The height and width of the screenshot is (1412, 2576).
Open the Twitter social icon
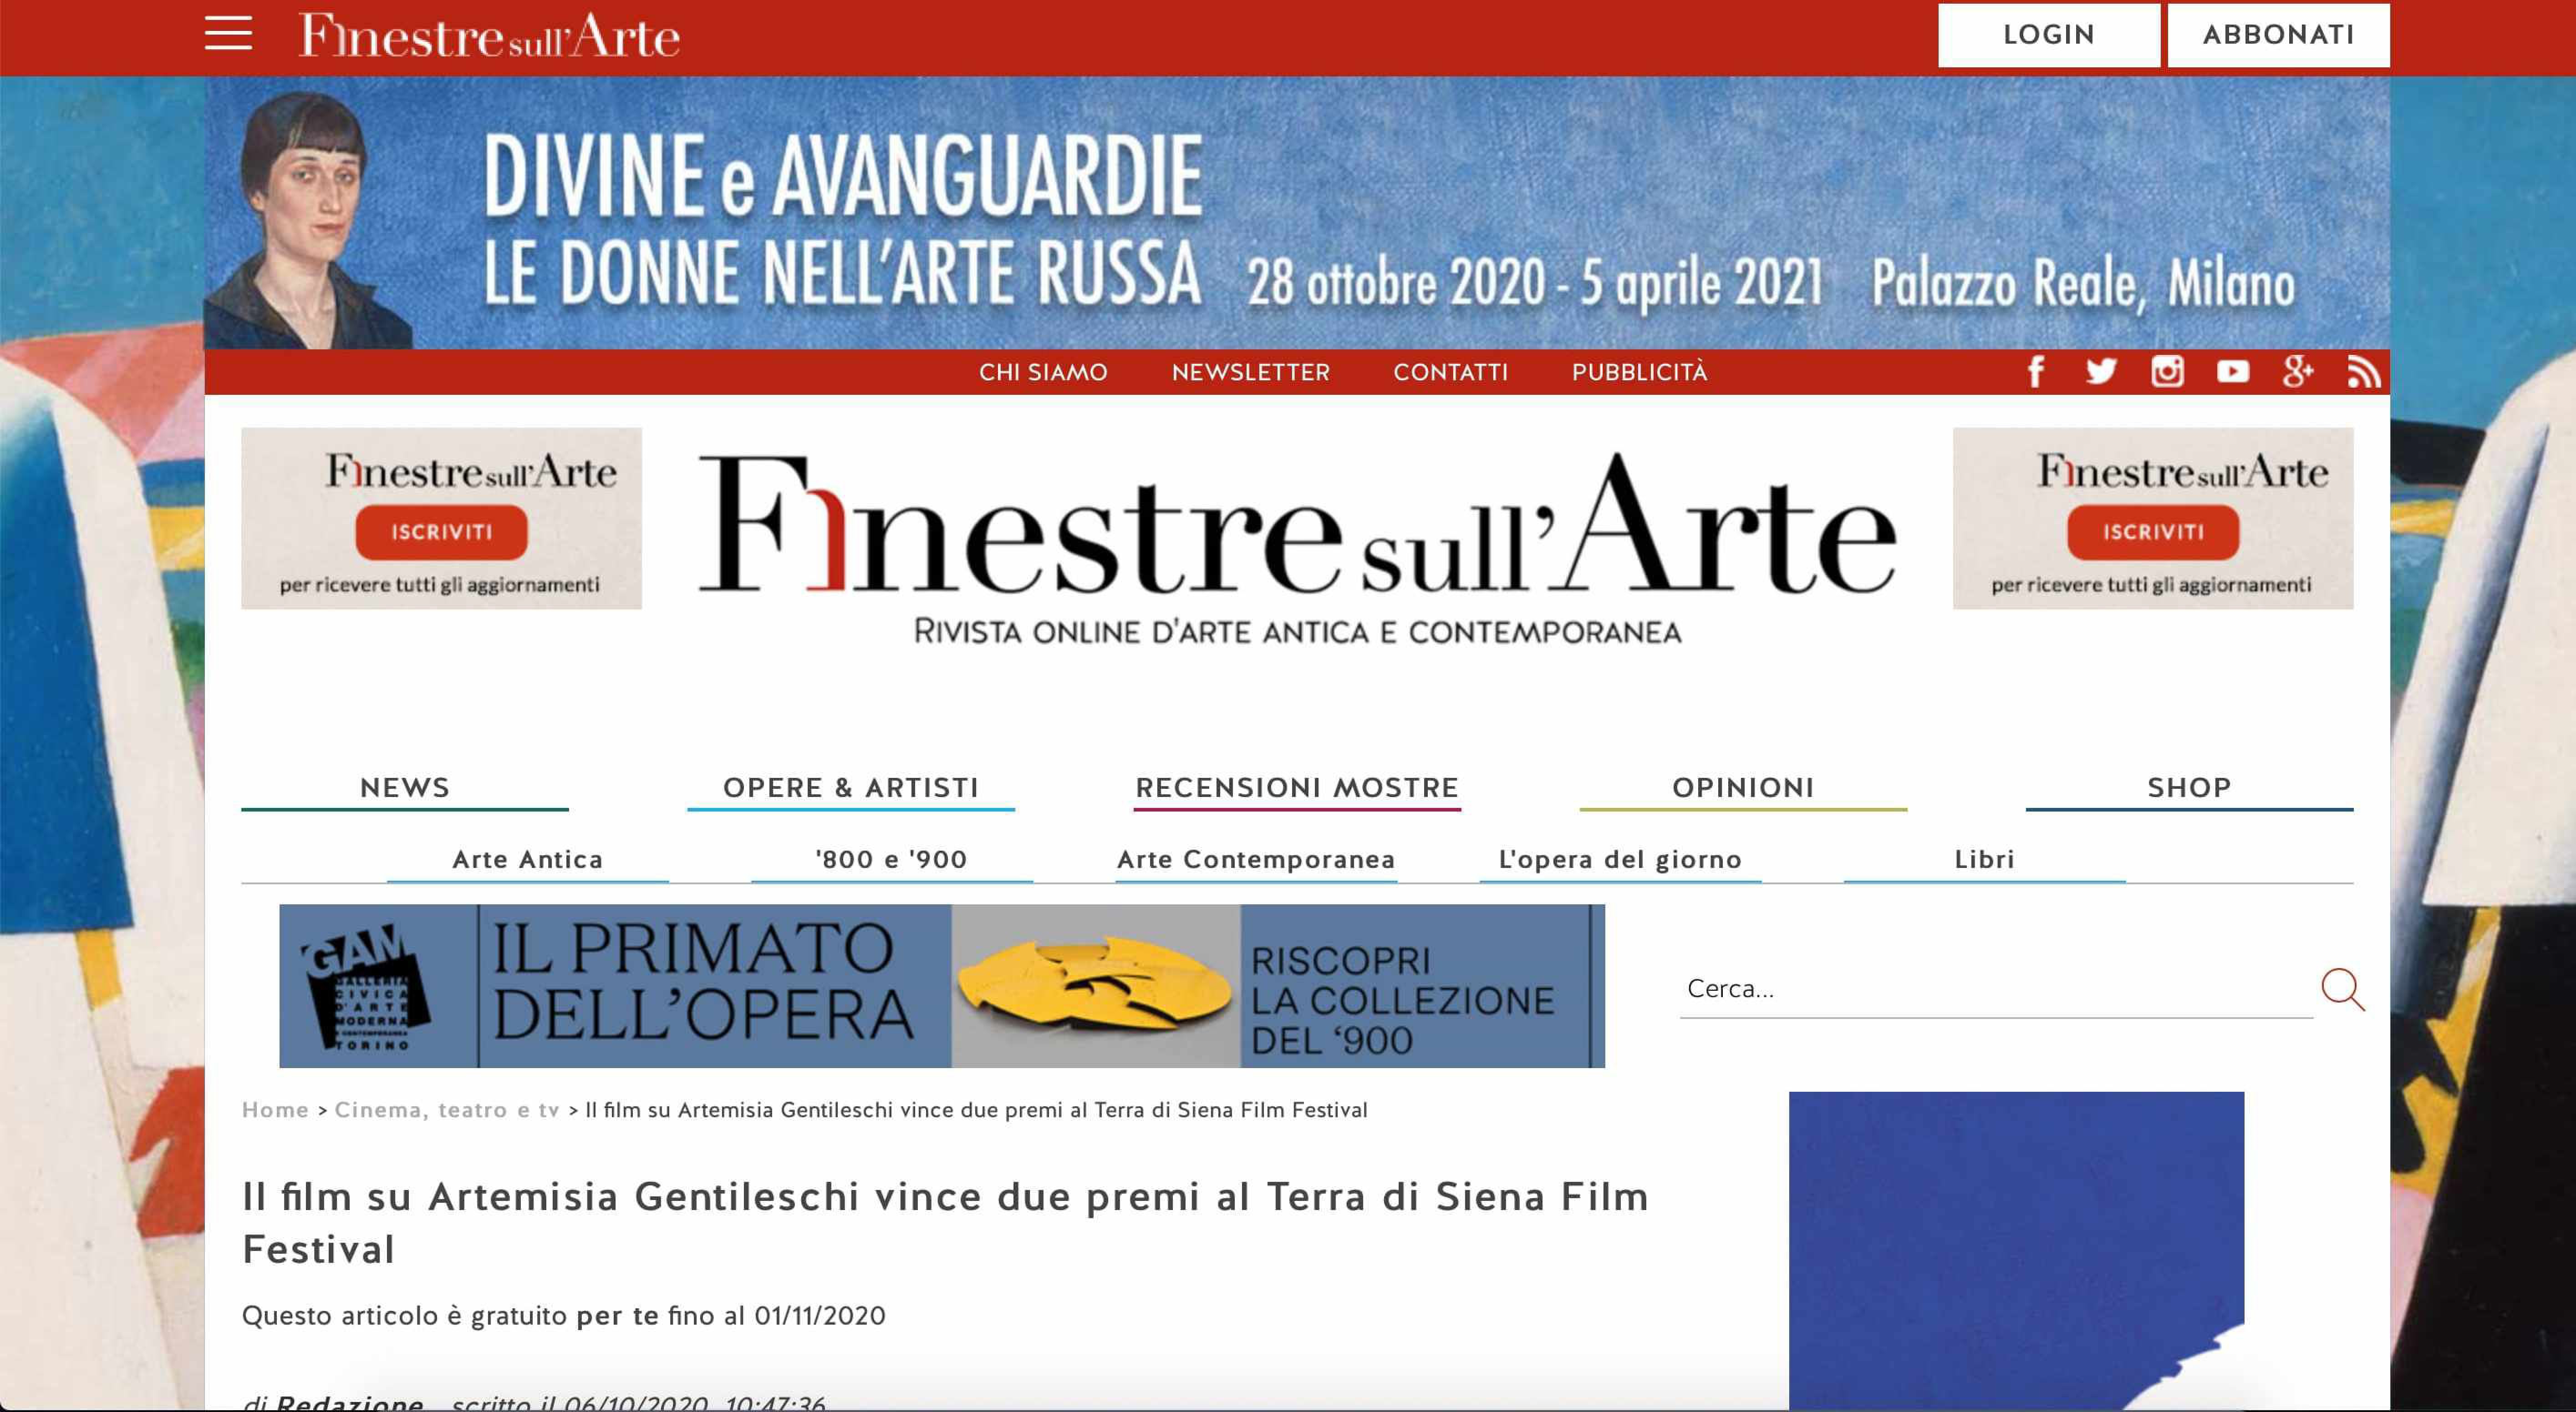pos(2101,372)
